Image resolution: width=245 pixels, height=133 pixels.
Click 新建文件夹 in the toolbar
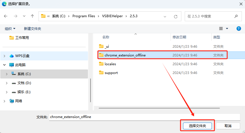33,29
